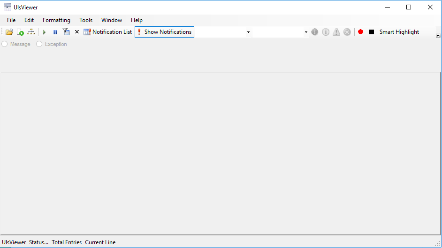Image resolution: width=442 pixels, height=248 pixels.
Task: Click the network hierarchy toolbar icon
Action: [31, 32]
